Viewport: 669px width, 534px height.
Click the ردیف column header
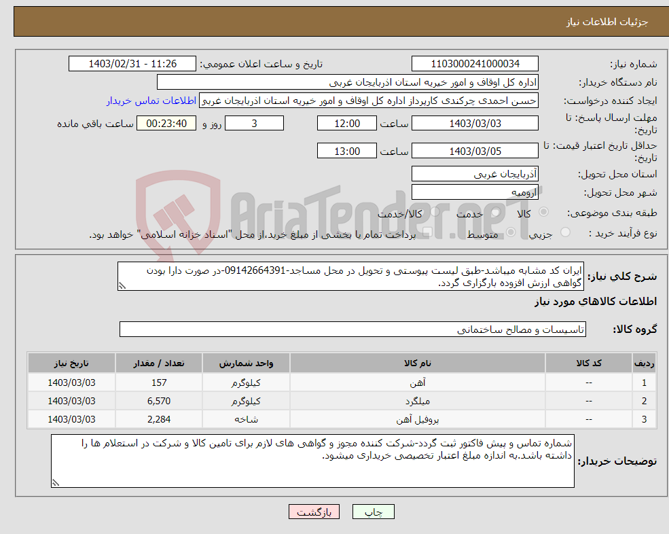click(644, 363)
